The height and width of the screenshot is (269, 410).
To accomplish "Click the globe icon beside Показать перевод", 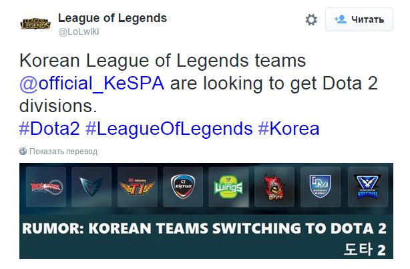I will click(x=23, y=151).
